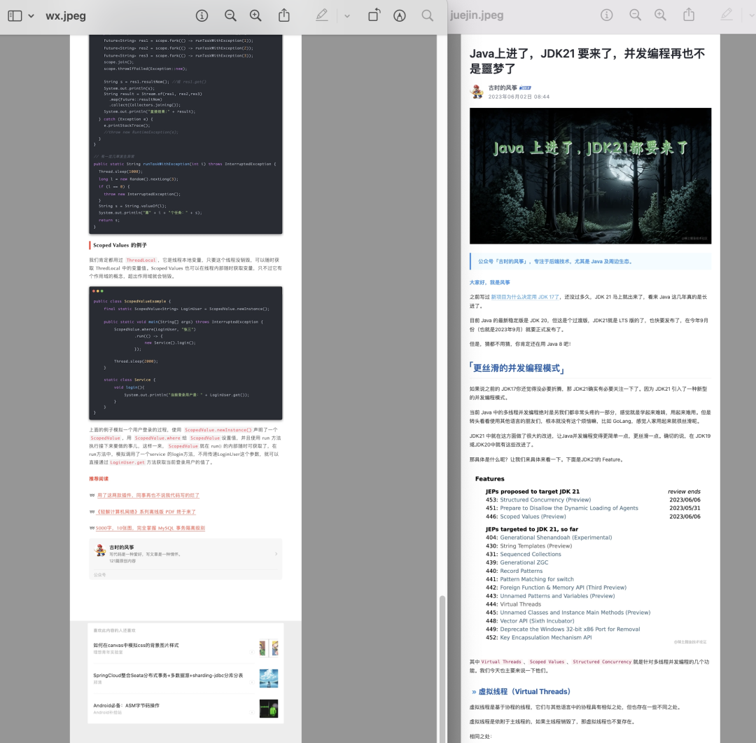756x743 pixels.
Task: Zoom out in wx.jpeg window
Action: [230, 16]
